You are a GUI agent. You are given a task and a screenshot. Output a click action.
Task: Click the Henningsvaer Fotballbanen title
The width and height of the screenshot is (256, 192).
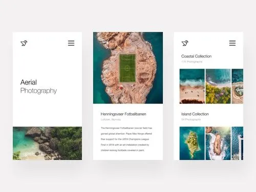[x=123, y=114]
